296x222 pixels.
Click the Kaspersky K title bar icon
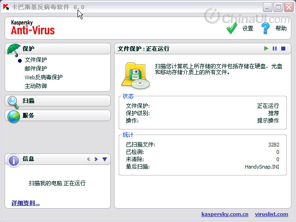click(6, 7)
